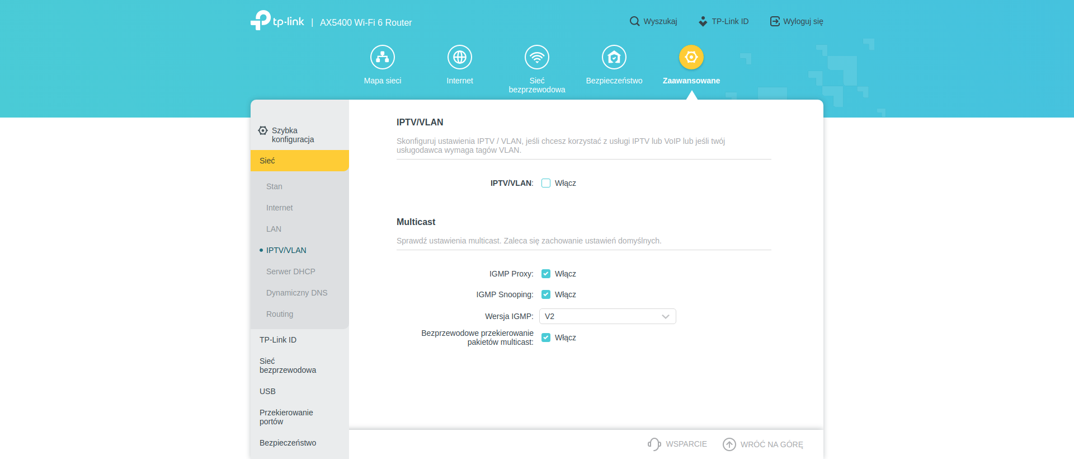Click the TP-Link ID icon in header
The width and height of the screenshot is (1074, 459).
(x=703, y=21)
